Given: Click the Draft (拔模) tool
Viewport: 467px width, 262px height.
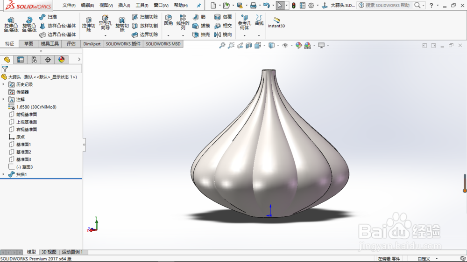Looking at the screenshot, I should point(201,26).
